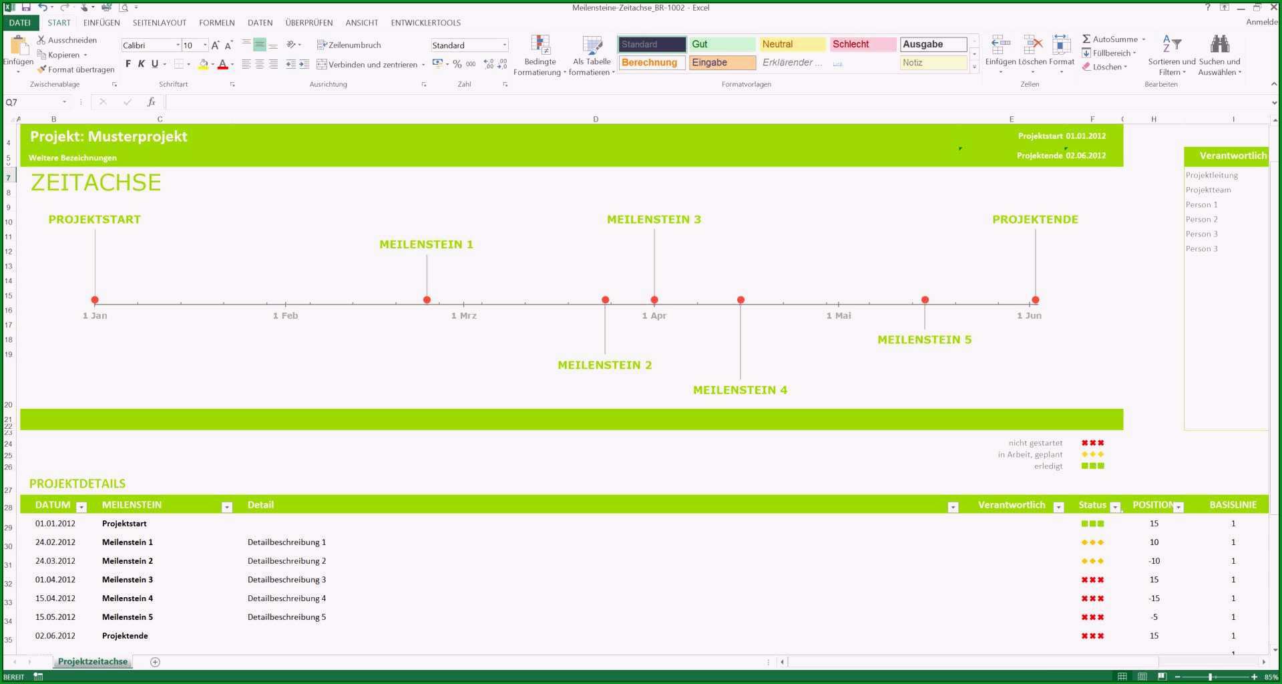
Task: Apply percent number format
Action: tap(457, 64)
